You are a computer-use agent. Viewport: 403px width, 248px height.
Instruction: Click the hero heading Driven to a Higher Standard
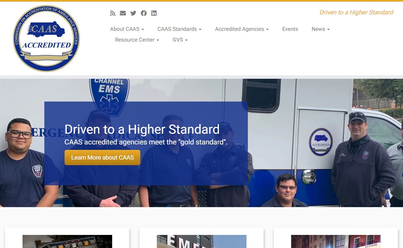coord(142,129)
